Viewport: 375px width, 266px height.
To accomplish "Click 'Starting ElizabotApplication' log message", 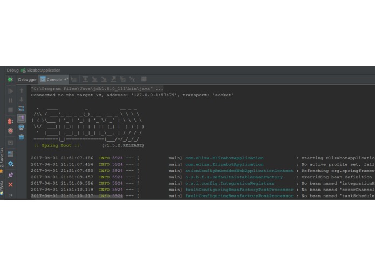I will coord(338,158).
